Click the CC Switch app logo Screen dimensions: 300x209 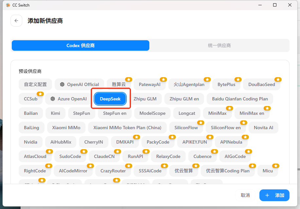click(x=8, y=5)
